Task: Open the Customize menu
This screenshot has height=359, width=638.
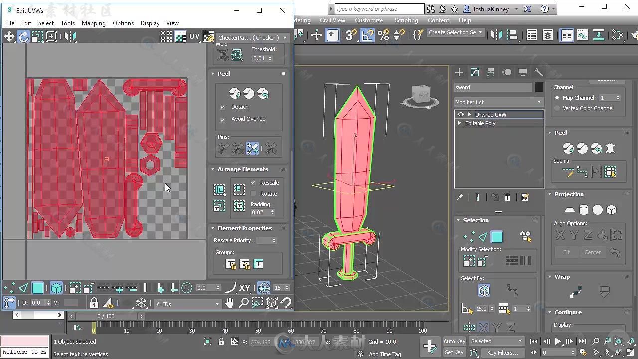Action: click(x=369, y=20)
